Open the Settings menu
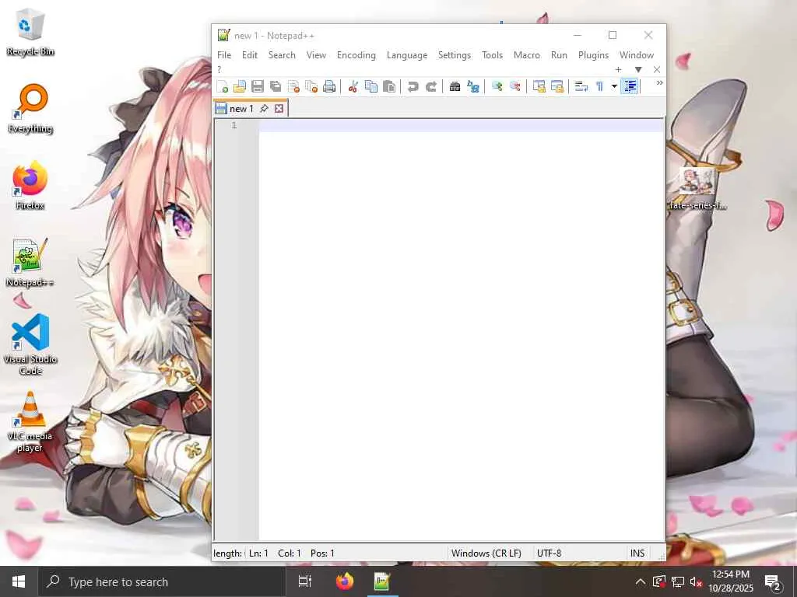797x597 pixels. (x=455, y=55)
